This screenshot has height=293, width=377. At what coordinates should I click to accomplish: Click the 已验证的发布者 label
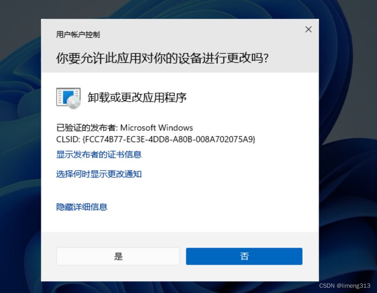(87, 128)
